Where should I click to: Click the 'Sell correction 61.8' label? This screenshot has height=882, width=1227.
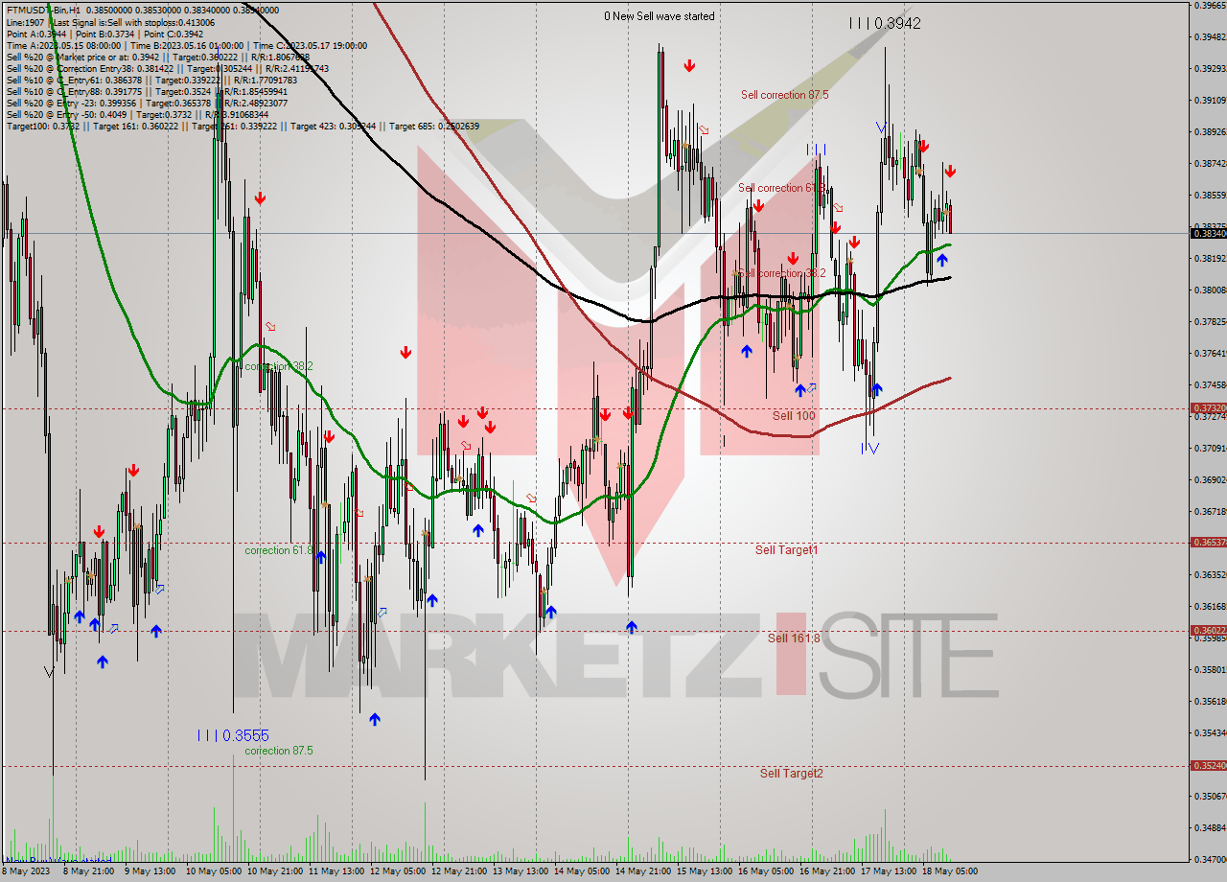point(782,188)
